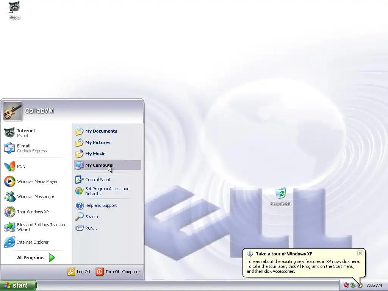
Task: Click the All Programs label
Action: [31, 258]
